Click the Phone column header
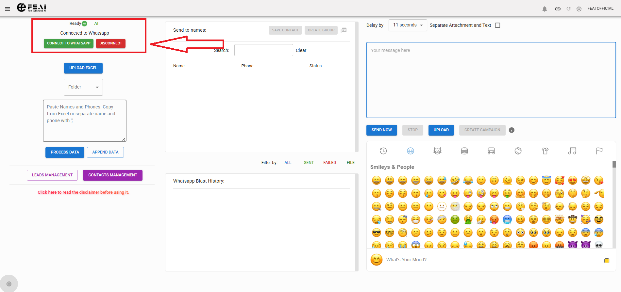 tap(247, 66)
